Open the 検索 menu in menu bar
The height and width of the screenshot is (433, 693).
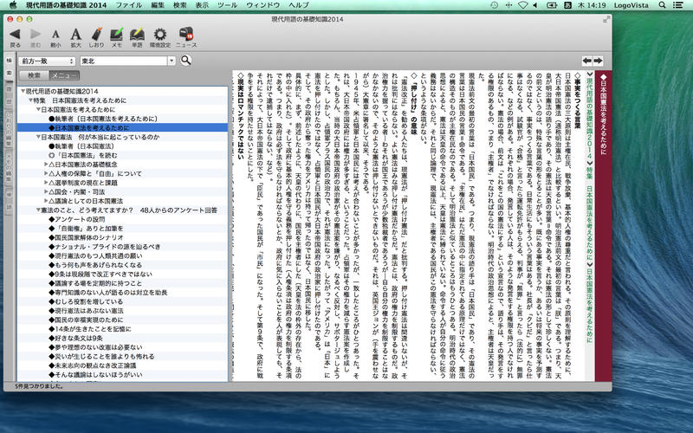179,5
